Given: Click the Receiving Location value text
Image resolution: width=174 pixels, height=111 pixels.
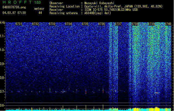Looking at the screenshot, I should [x=123, y=6].
